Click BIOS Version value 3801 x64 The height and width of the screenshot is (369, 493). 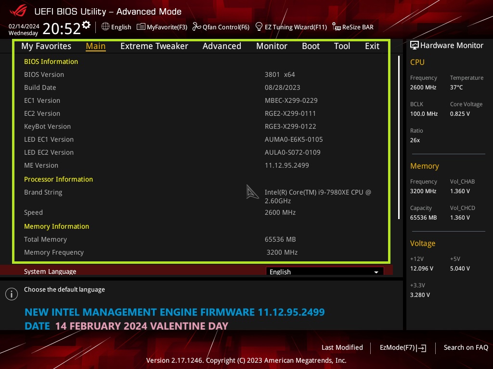click(x=280, y=74)
